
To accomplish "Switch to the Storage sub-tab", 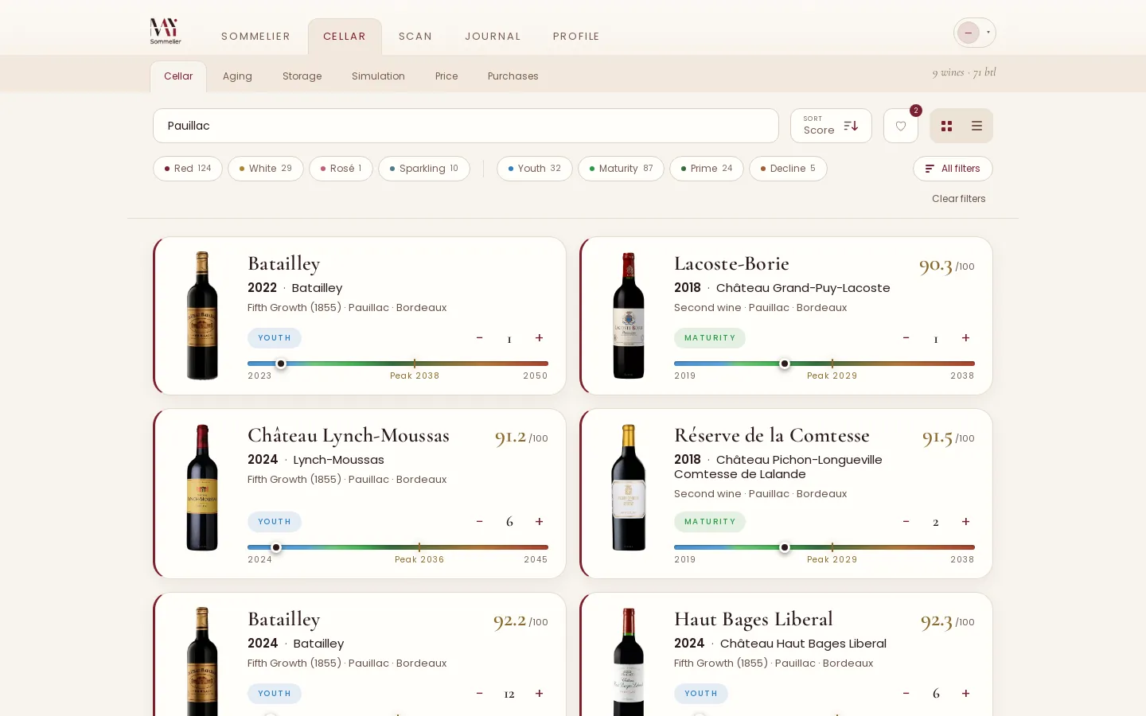I will tap(302, 76).
